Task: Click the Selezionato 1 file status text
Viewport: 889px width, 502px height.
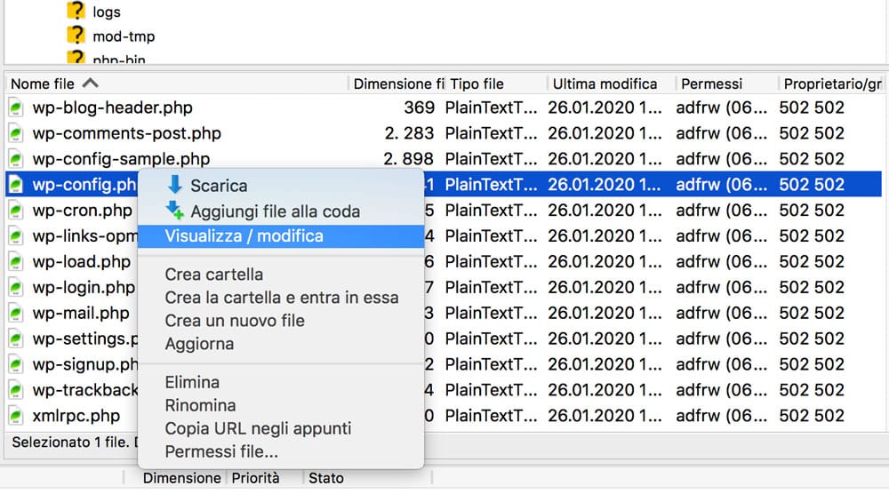Action: [69, 442]
